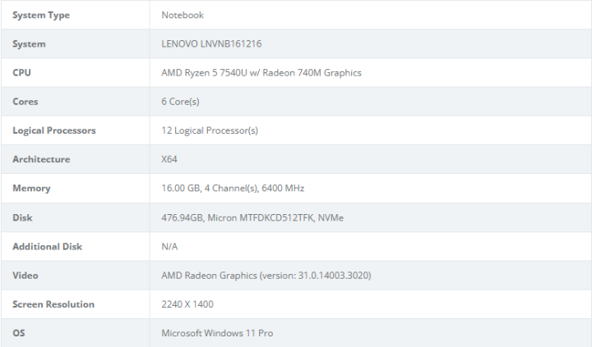This screenshot has width=592, height=347.
Task: Select the AMD Ryzen 5 7540U text
Action: (204, 73)
